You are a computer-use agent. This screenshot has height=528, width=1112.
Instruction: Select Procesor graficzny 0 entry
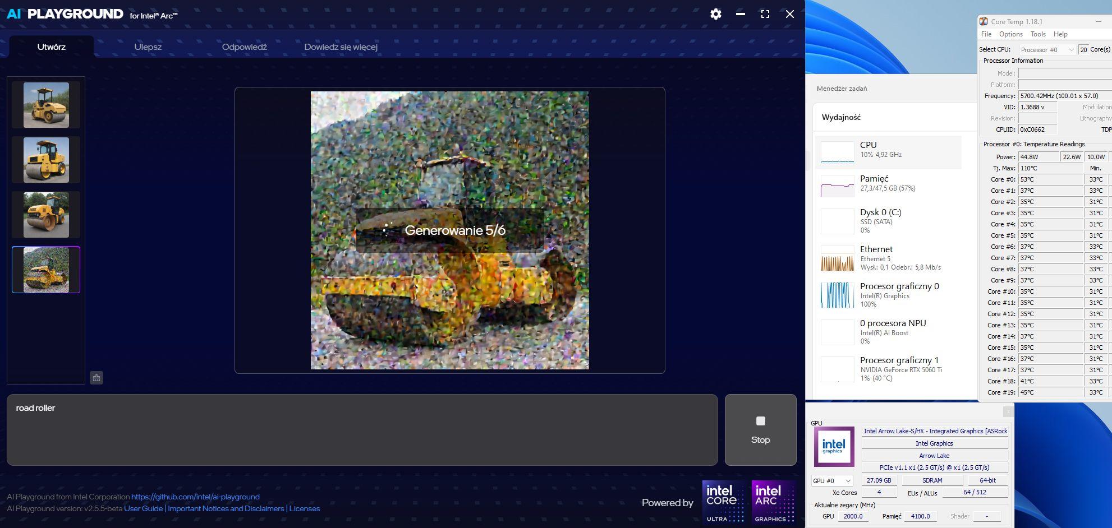pos(888,295)
